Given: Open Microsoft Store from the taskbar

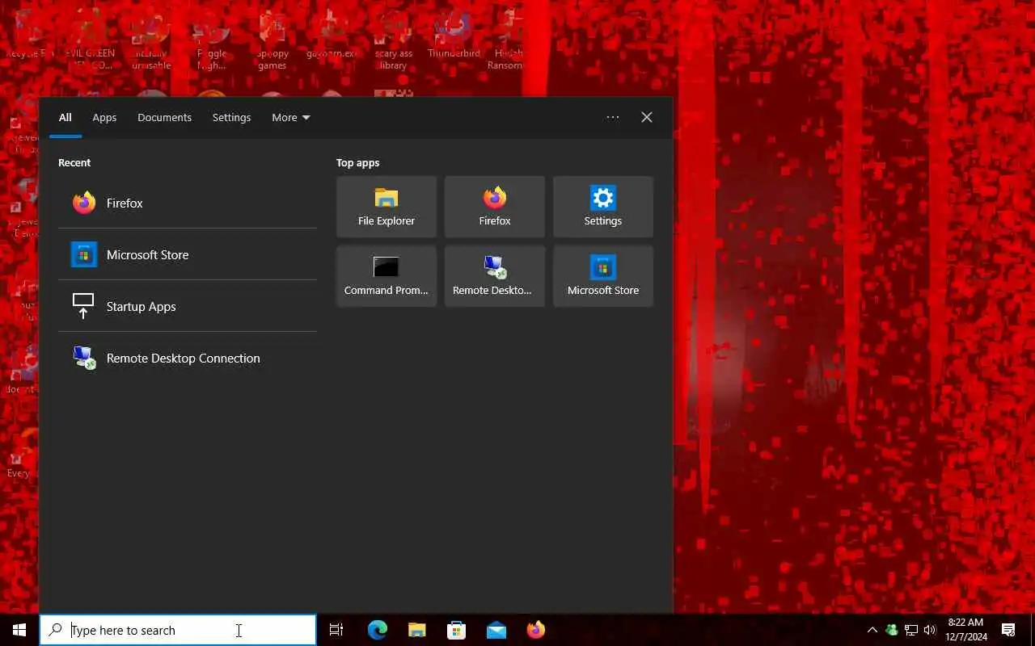Looking at the screenshot, I should point(456,630).
